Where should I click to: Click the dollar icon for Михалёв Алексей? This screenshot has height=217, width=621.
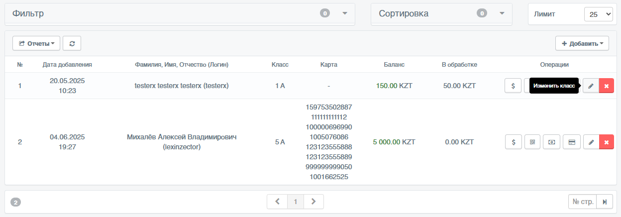[x=513, y=142]
